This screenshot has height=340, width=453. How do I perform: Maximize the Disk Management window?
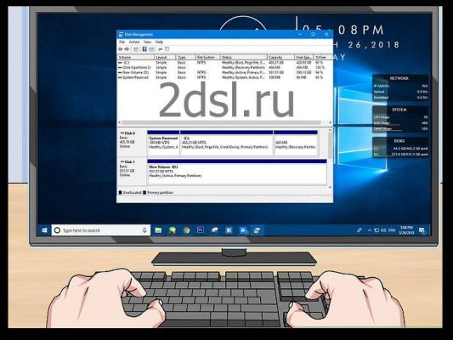(314, 34)
